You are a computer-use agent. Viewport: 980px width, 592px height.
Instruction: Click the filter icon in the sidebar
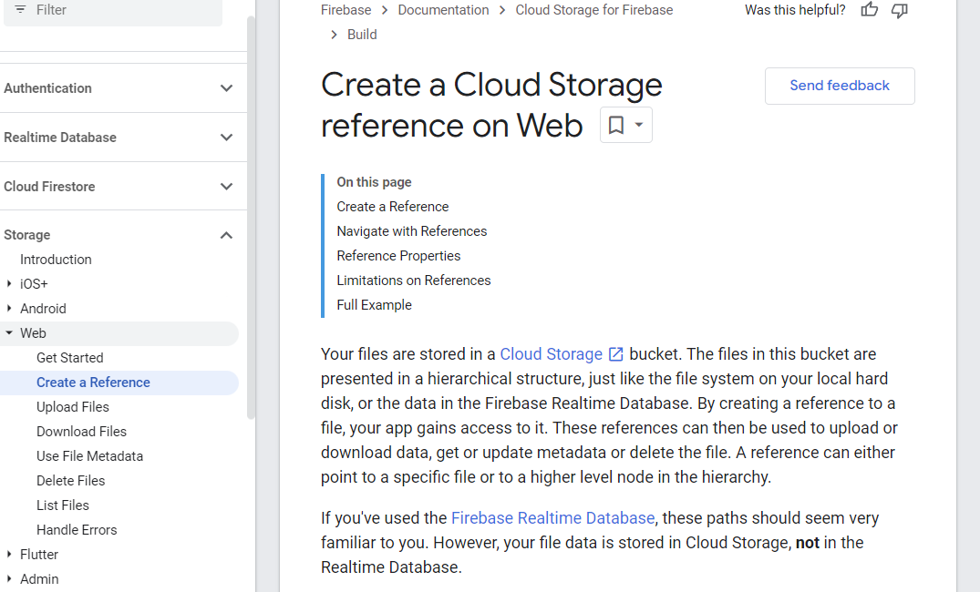(x=20, y=9)
